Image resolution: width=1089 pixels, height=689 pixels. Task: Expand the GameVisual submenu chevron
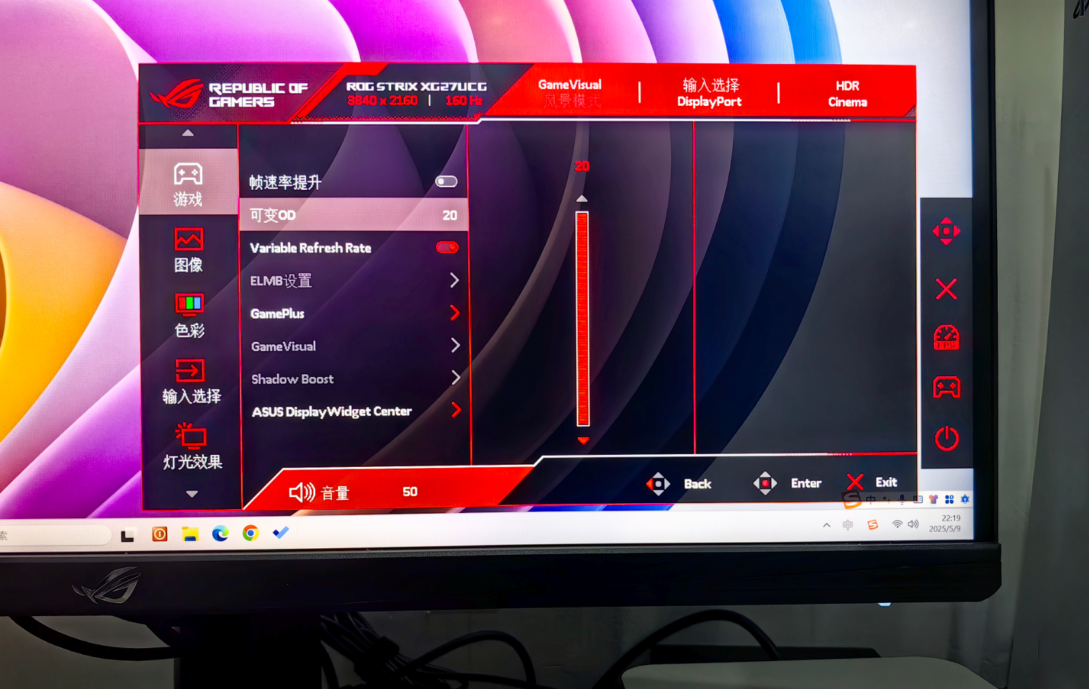[455, 345]
